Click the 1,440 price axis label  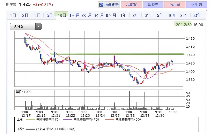pyautogui.click(x=190, y=55)
